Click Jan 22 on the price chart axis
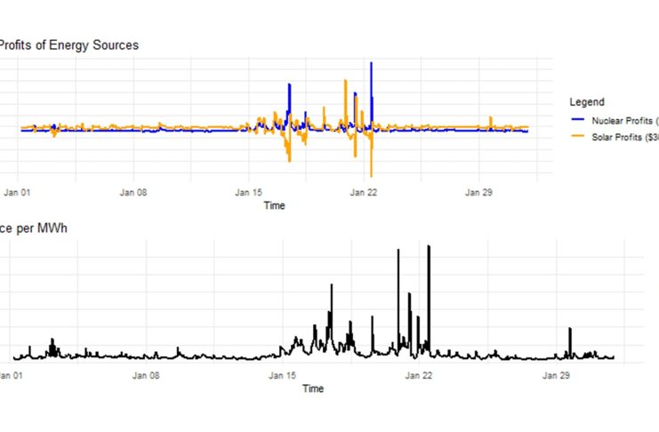659x432 pixels. (420, 376)
